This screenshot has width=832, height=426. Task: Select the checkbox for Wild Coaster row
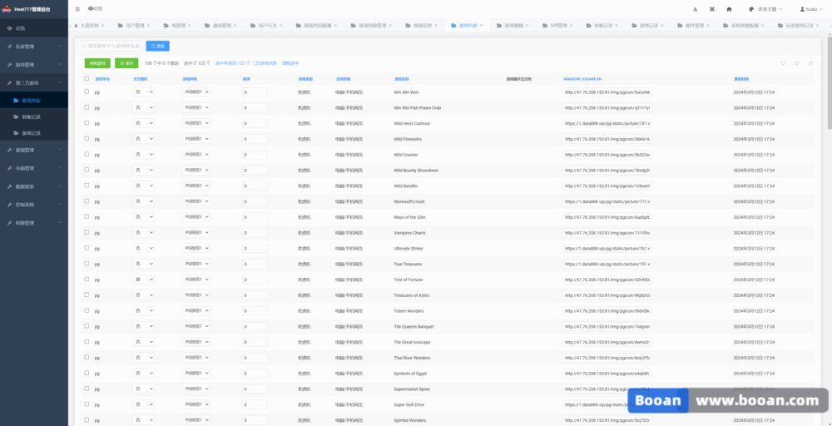click(x=87, y=154)
